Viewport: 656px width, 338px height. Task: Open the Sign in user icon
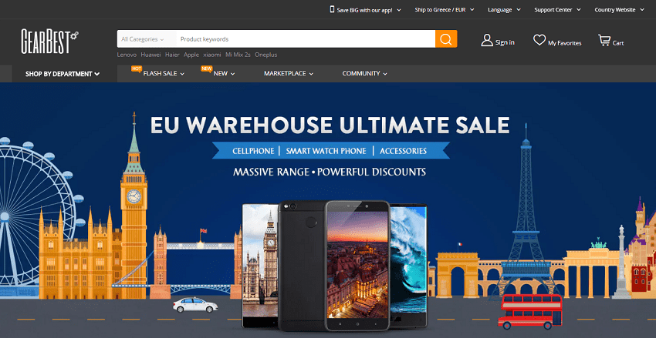[x=487, y=41]
